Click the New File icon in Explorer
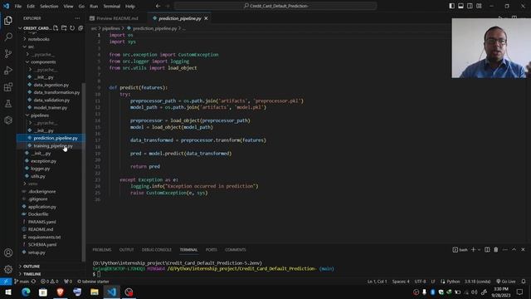Viewport: 531px width, 299px height. point(56,28)
